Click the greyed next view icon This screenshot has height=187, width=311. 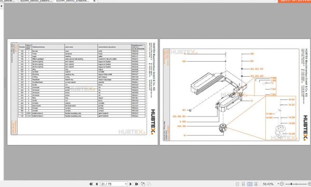coord(149,184)
